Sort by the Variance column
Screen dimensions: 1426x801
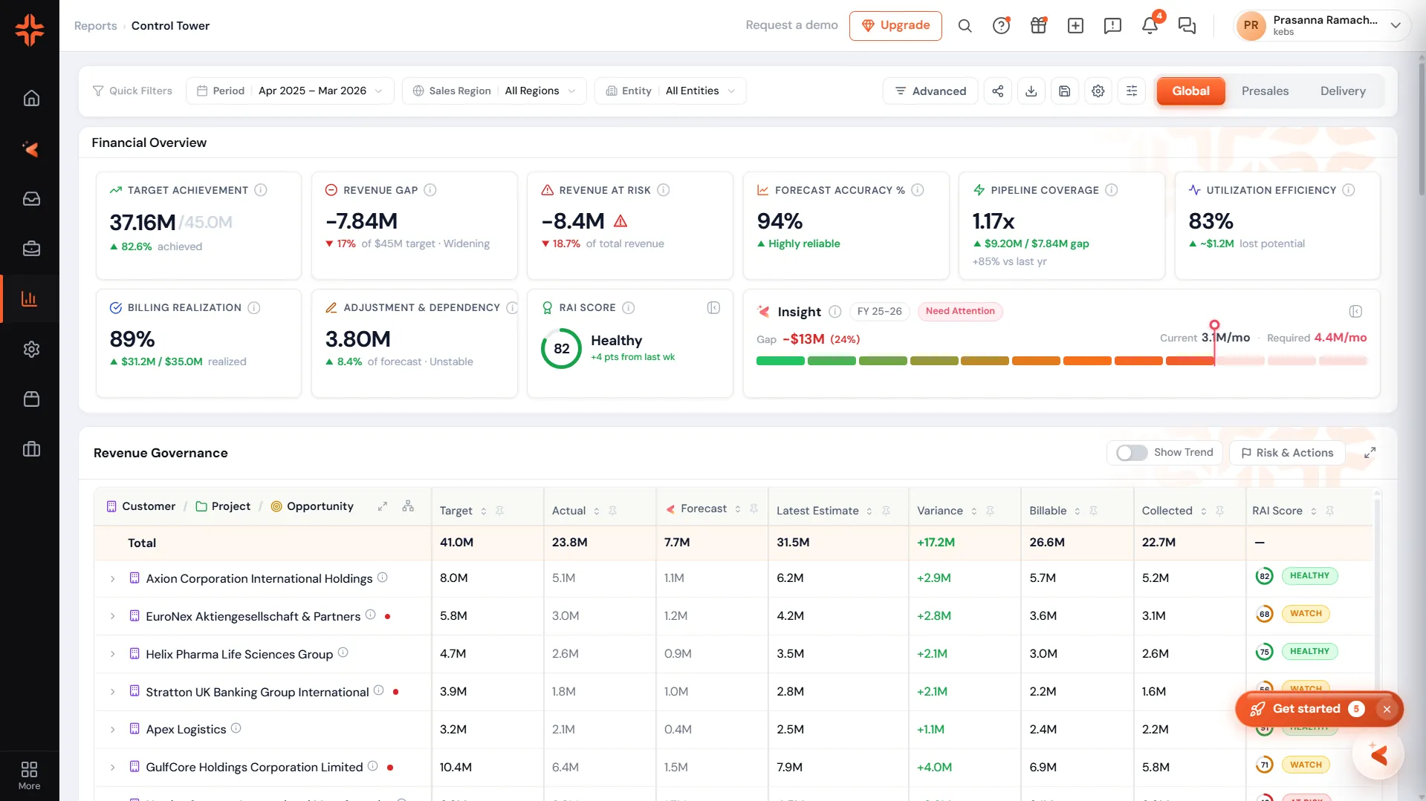point(973,511)
